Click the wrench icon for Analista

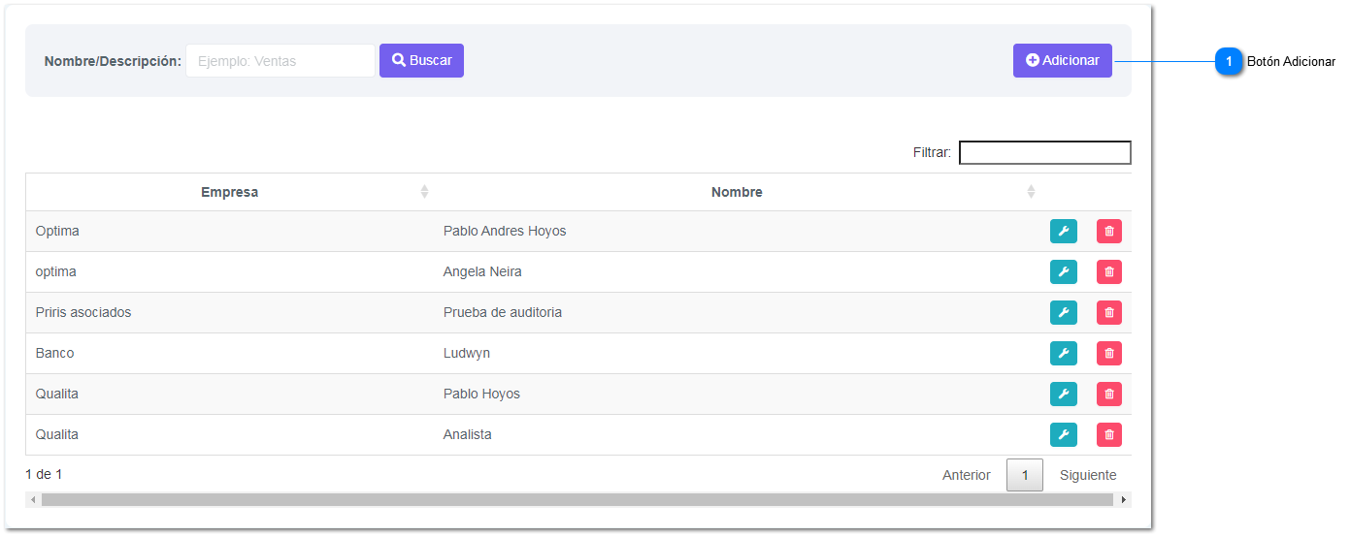click(x=1063, y=435)
